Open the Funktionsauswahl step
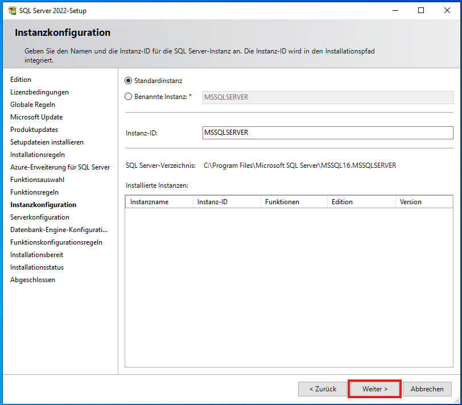 click(36, 179)
